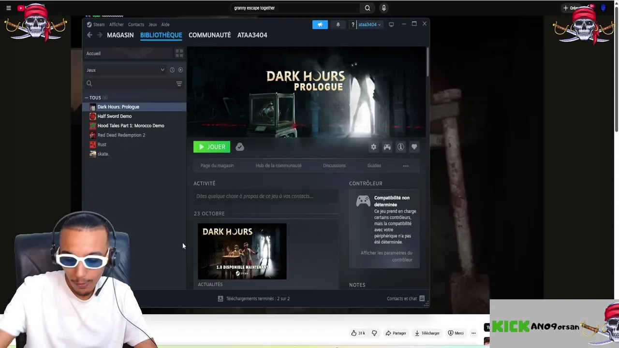Open the Steam menu
This screenshot has height=348, width=619.
(x=96, y=24)
